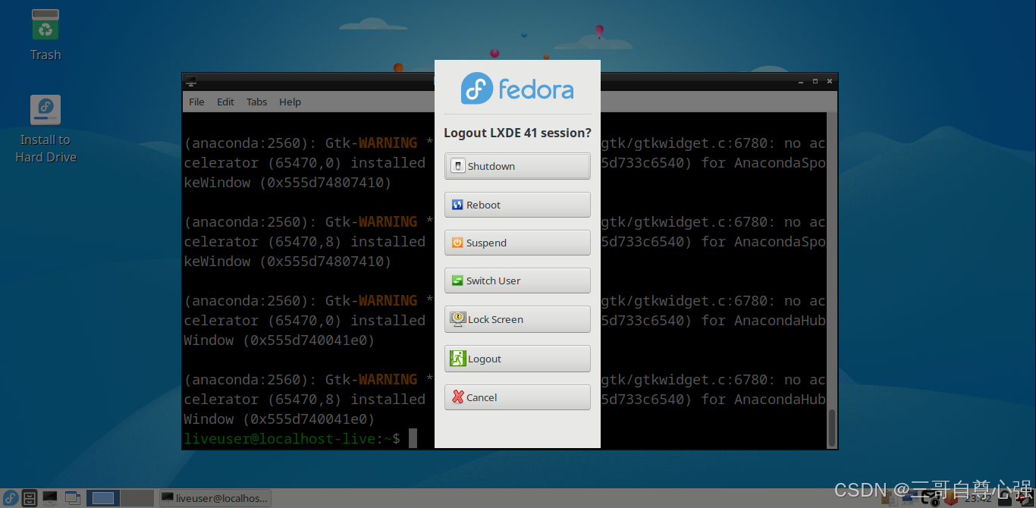The image size is (1036, 508).
Task: Open the Fedora application menu in taskbar
Action: (11, 498)
